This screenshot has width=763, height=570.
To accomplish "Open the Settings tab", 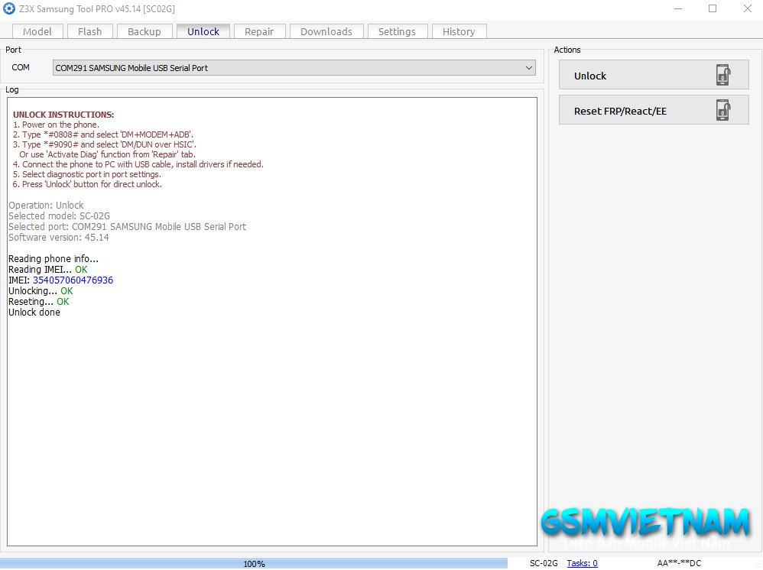I will click(x=397, y=31).
